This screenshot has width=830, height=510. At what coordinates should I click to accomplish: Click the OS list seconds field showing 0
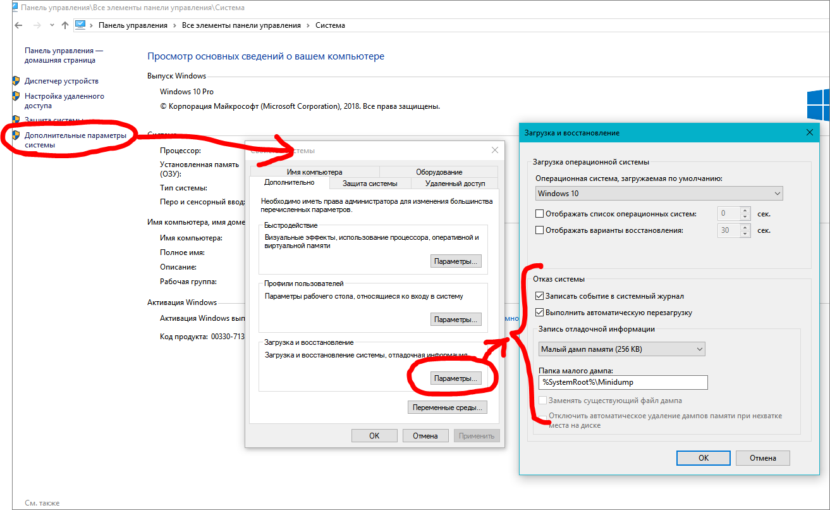(x=729, y=214)
